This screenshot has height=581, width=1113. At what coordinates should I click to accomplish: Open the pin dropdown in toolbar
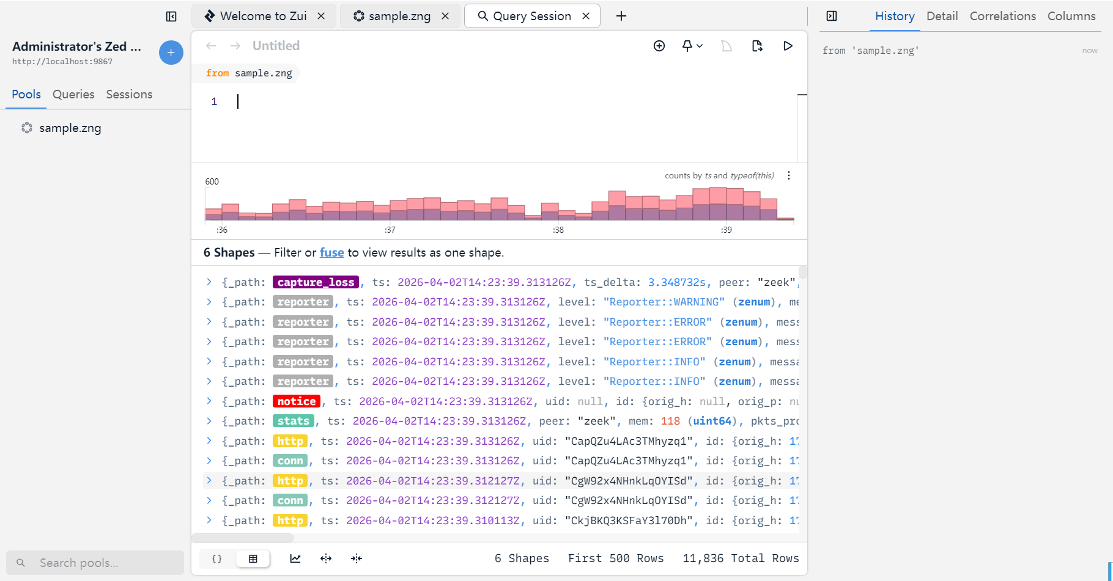[692, 46]
